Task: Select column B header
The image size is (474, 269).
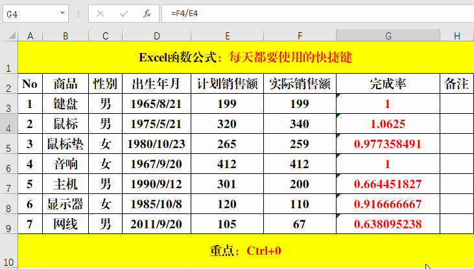Action: [x=65, y=36]
